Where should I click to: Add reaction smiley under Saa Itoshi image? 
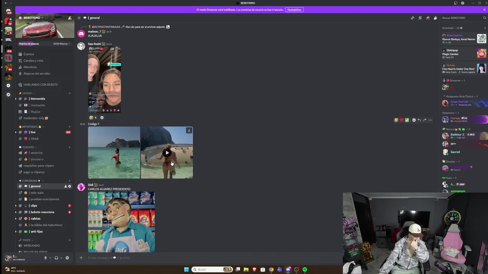coord(102,118)
